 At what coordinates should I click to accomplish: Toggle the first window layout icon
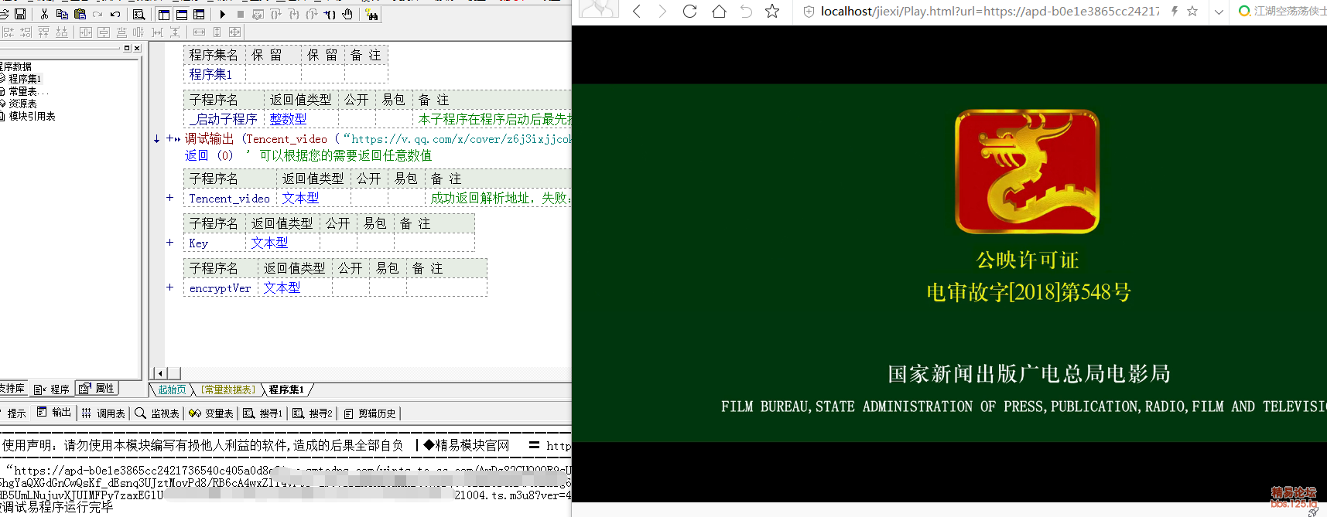(164, 14)
